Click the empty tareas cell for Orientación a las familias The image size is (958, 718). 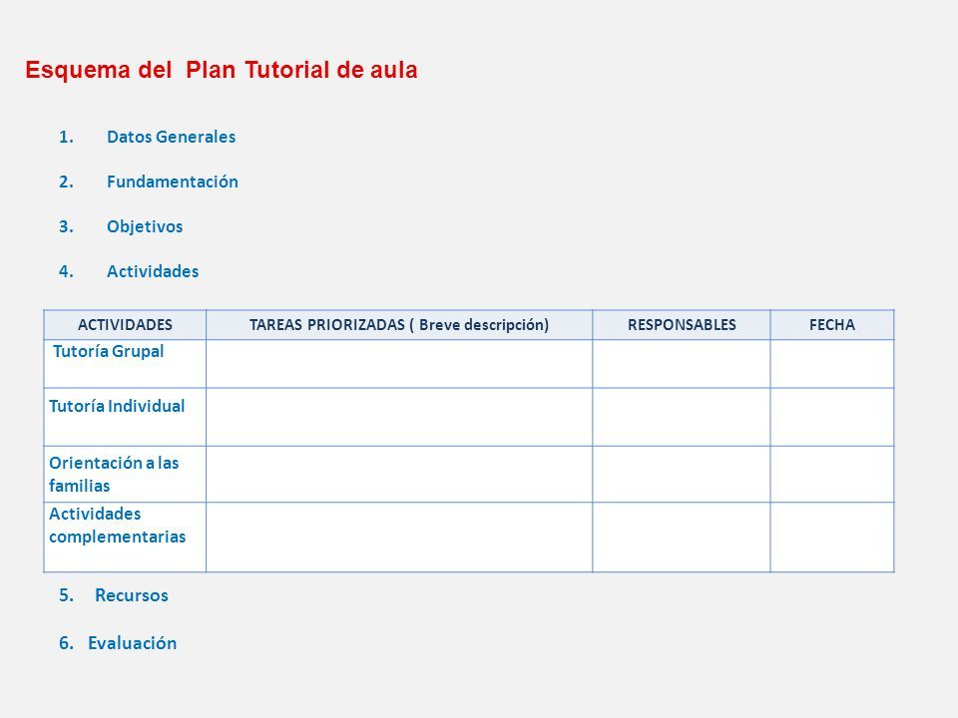pyautogui.click(x=399, y=475)
